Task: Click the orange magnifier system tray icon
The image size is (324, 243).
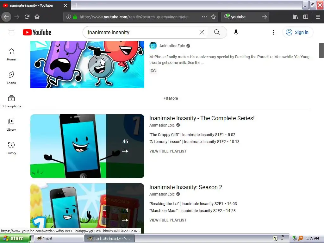Action: click(301, 239)
